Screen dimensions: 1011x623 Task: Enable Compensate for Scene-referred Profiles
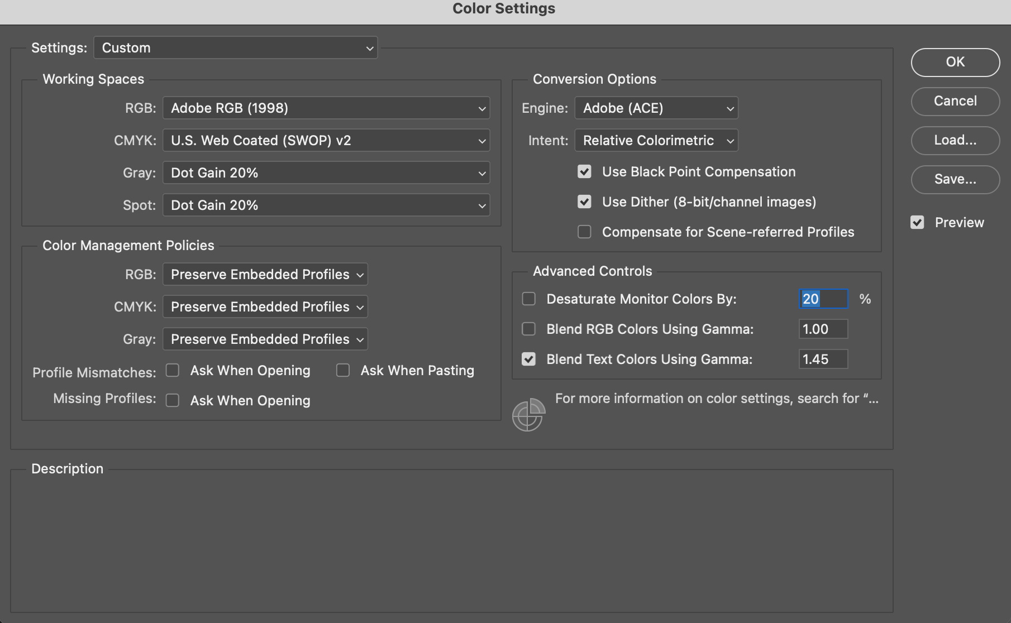tap(584, 232)
